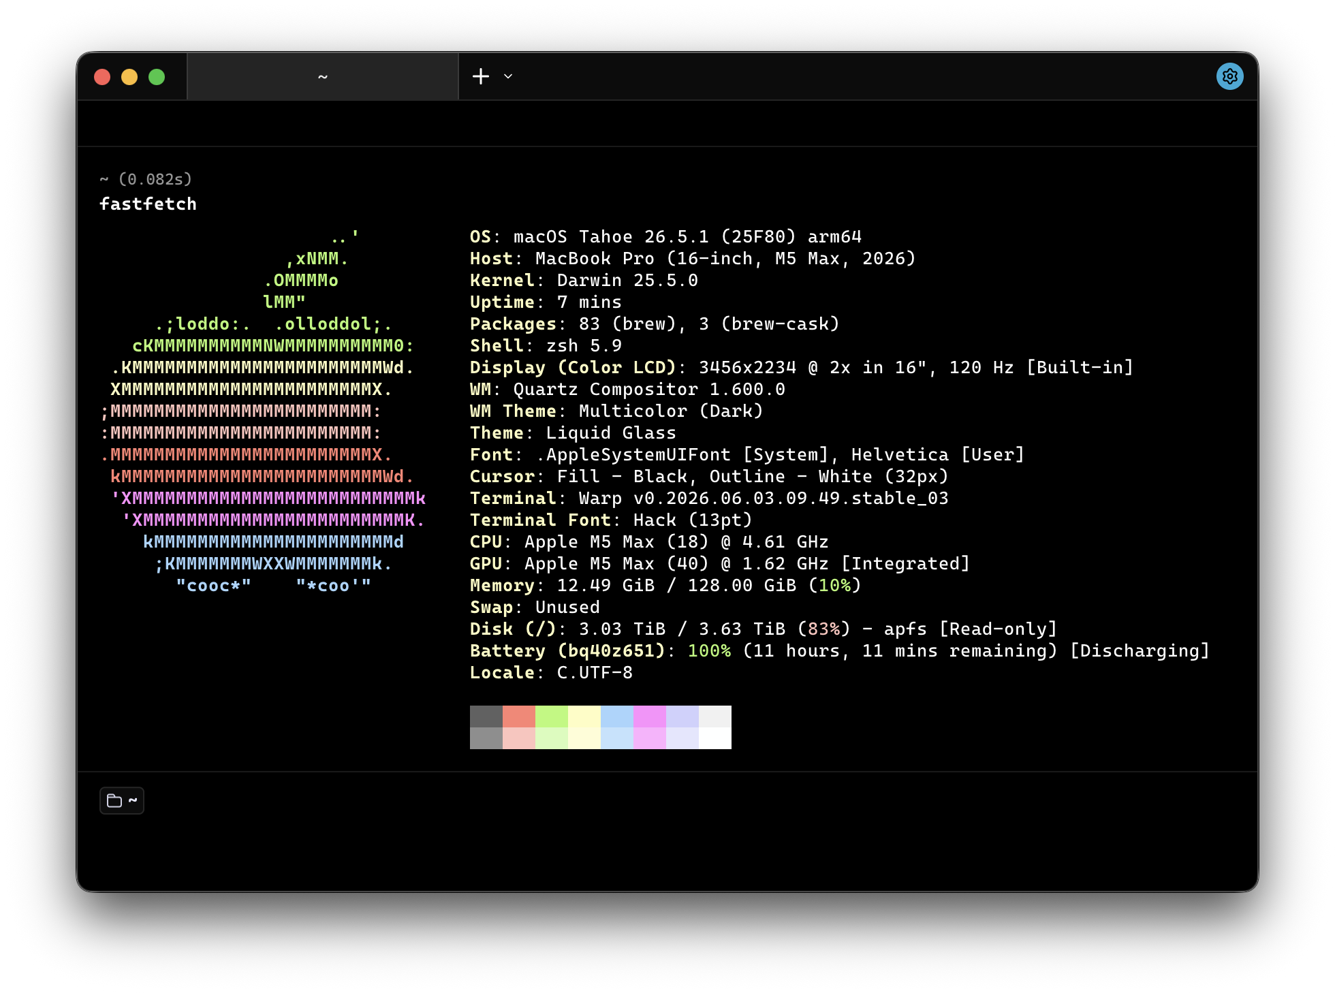1335x993 pixels.
Task: Select 'Font: .AppleSystemUIFont' line
Action: 747,454
